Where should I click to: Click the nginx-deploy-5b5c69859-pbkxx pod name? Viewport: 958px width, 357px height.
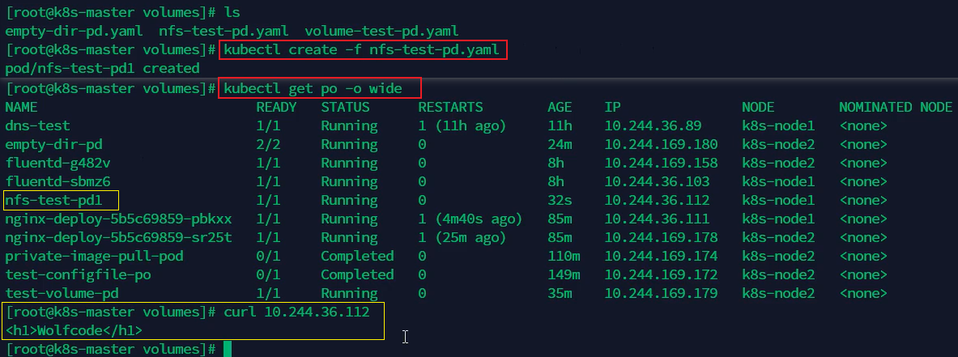pyautogui.click(x=118, y=219)
